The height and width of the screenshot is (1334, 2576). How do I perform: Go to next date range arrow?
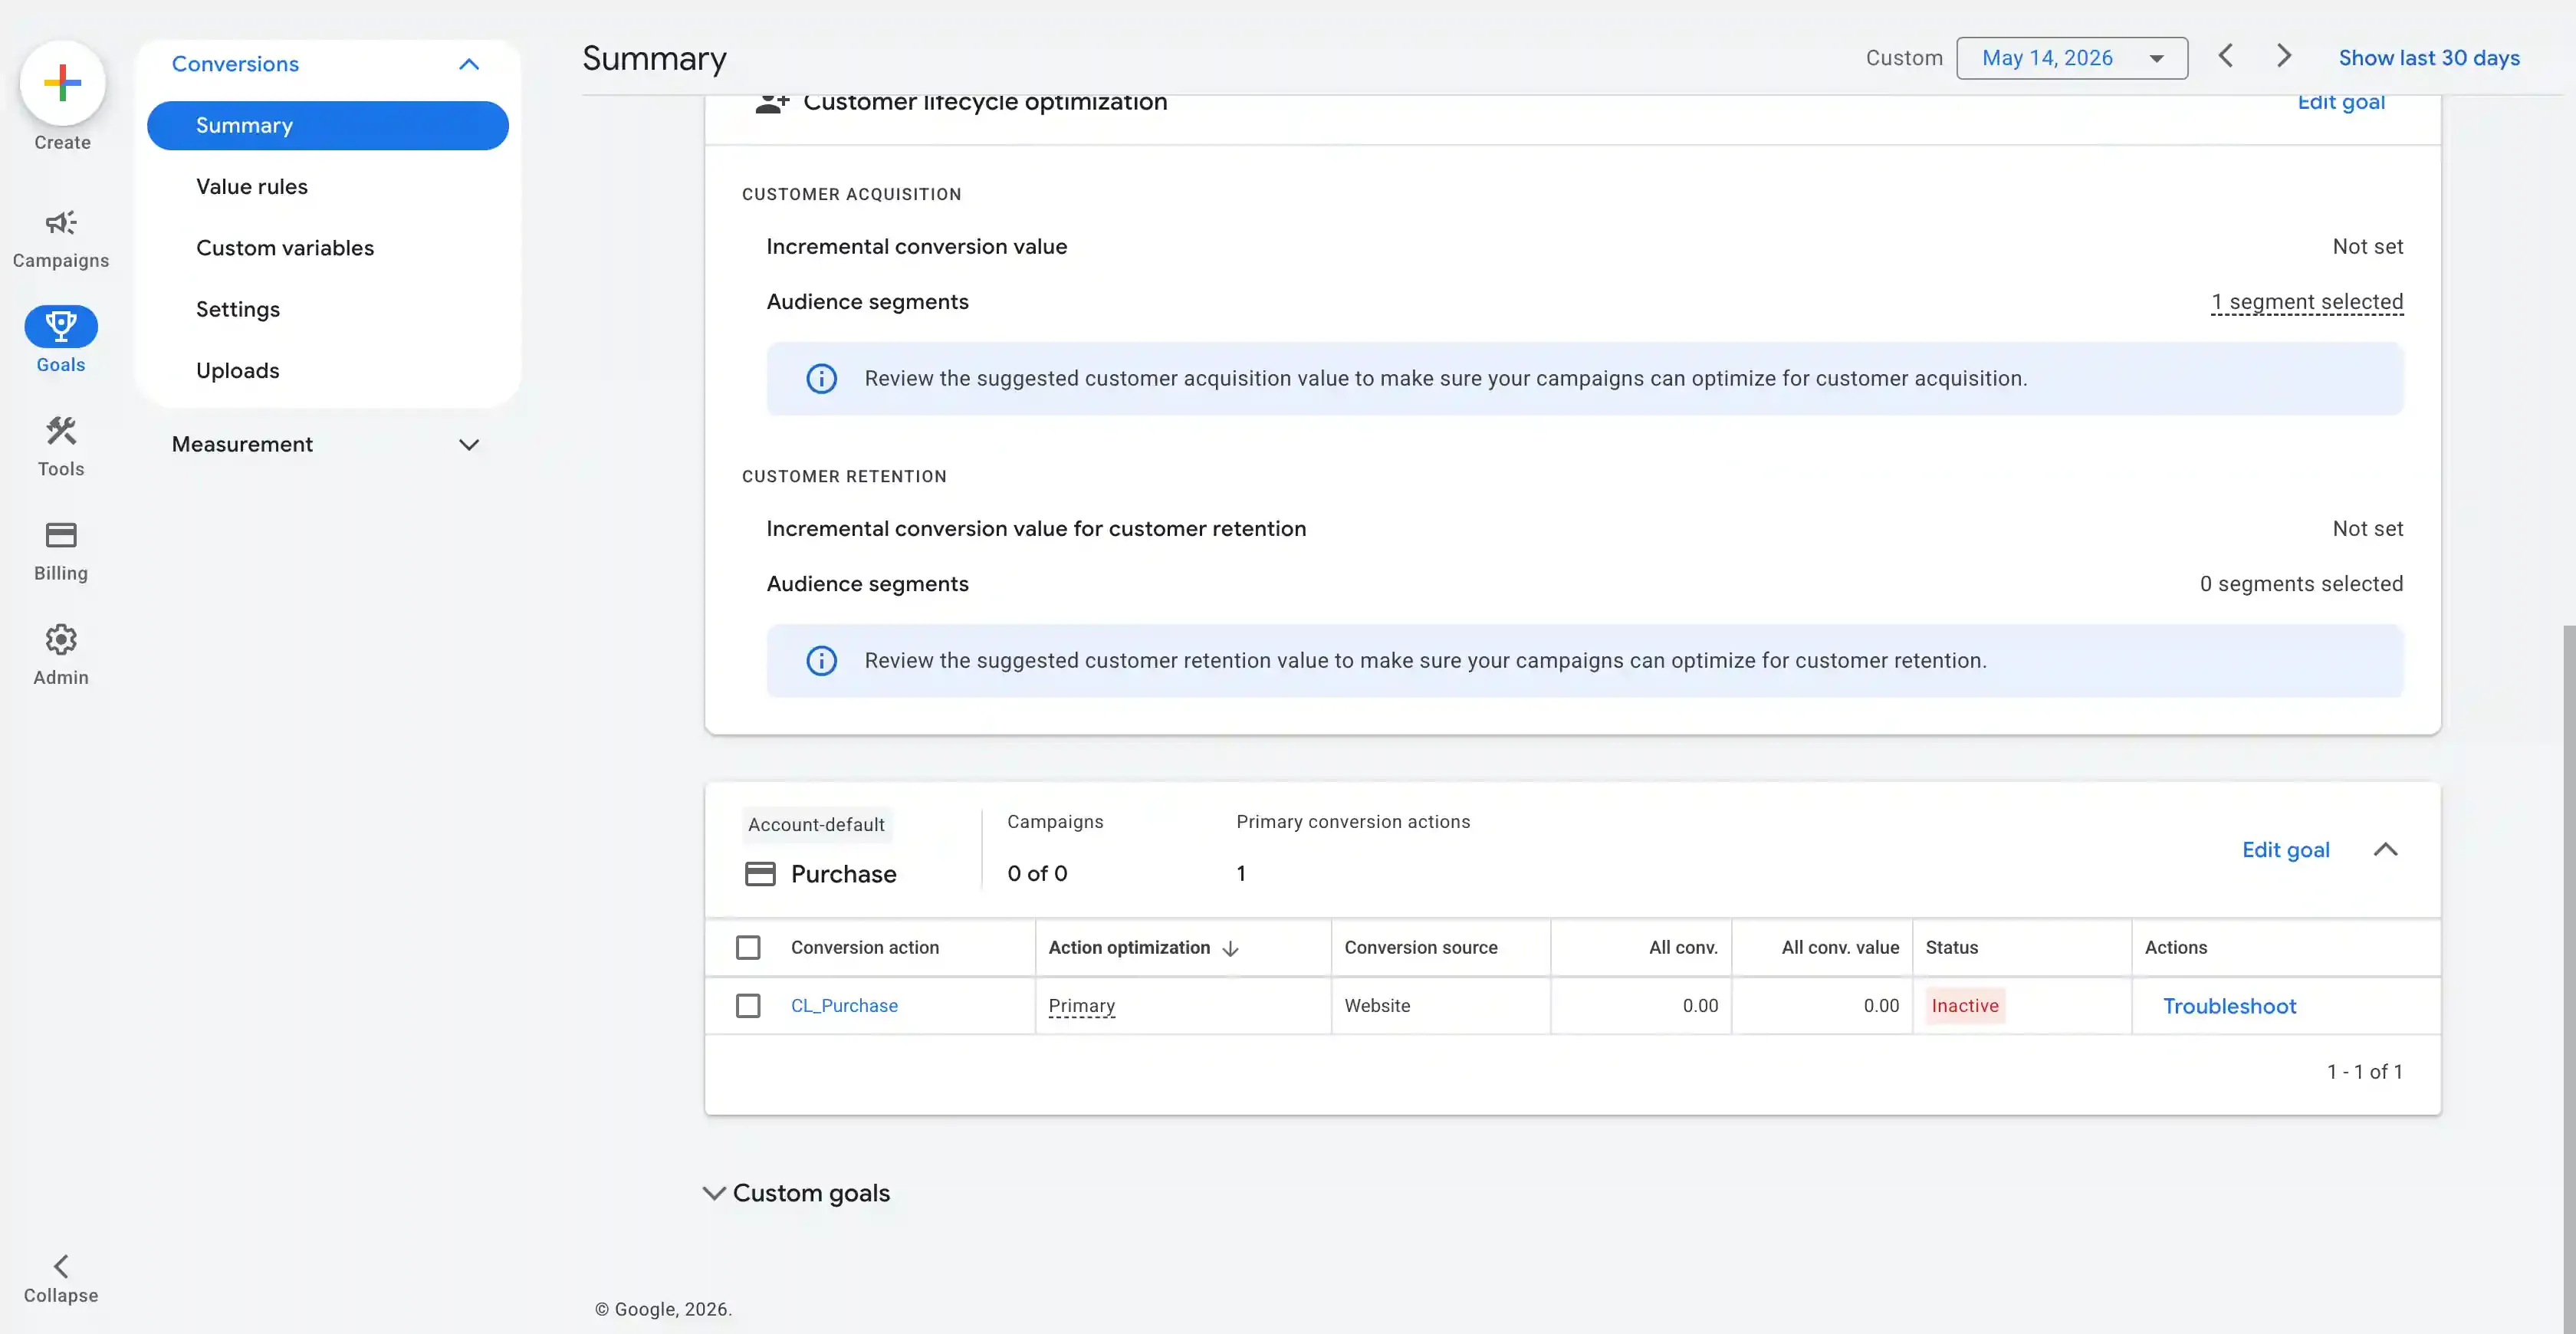click(2284, 56)
